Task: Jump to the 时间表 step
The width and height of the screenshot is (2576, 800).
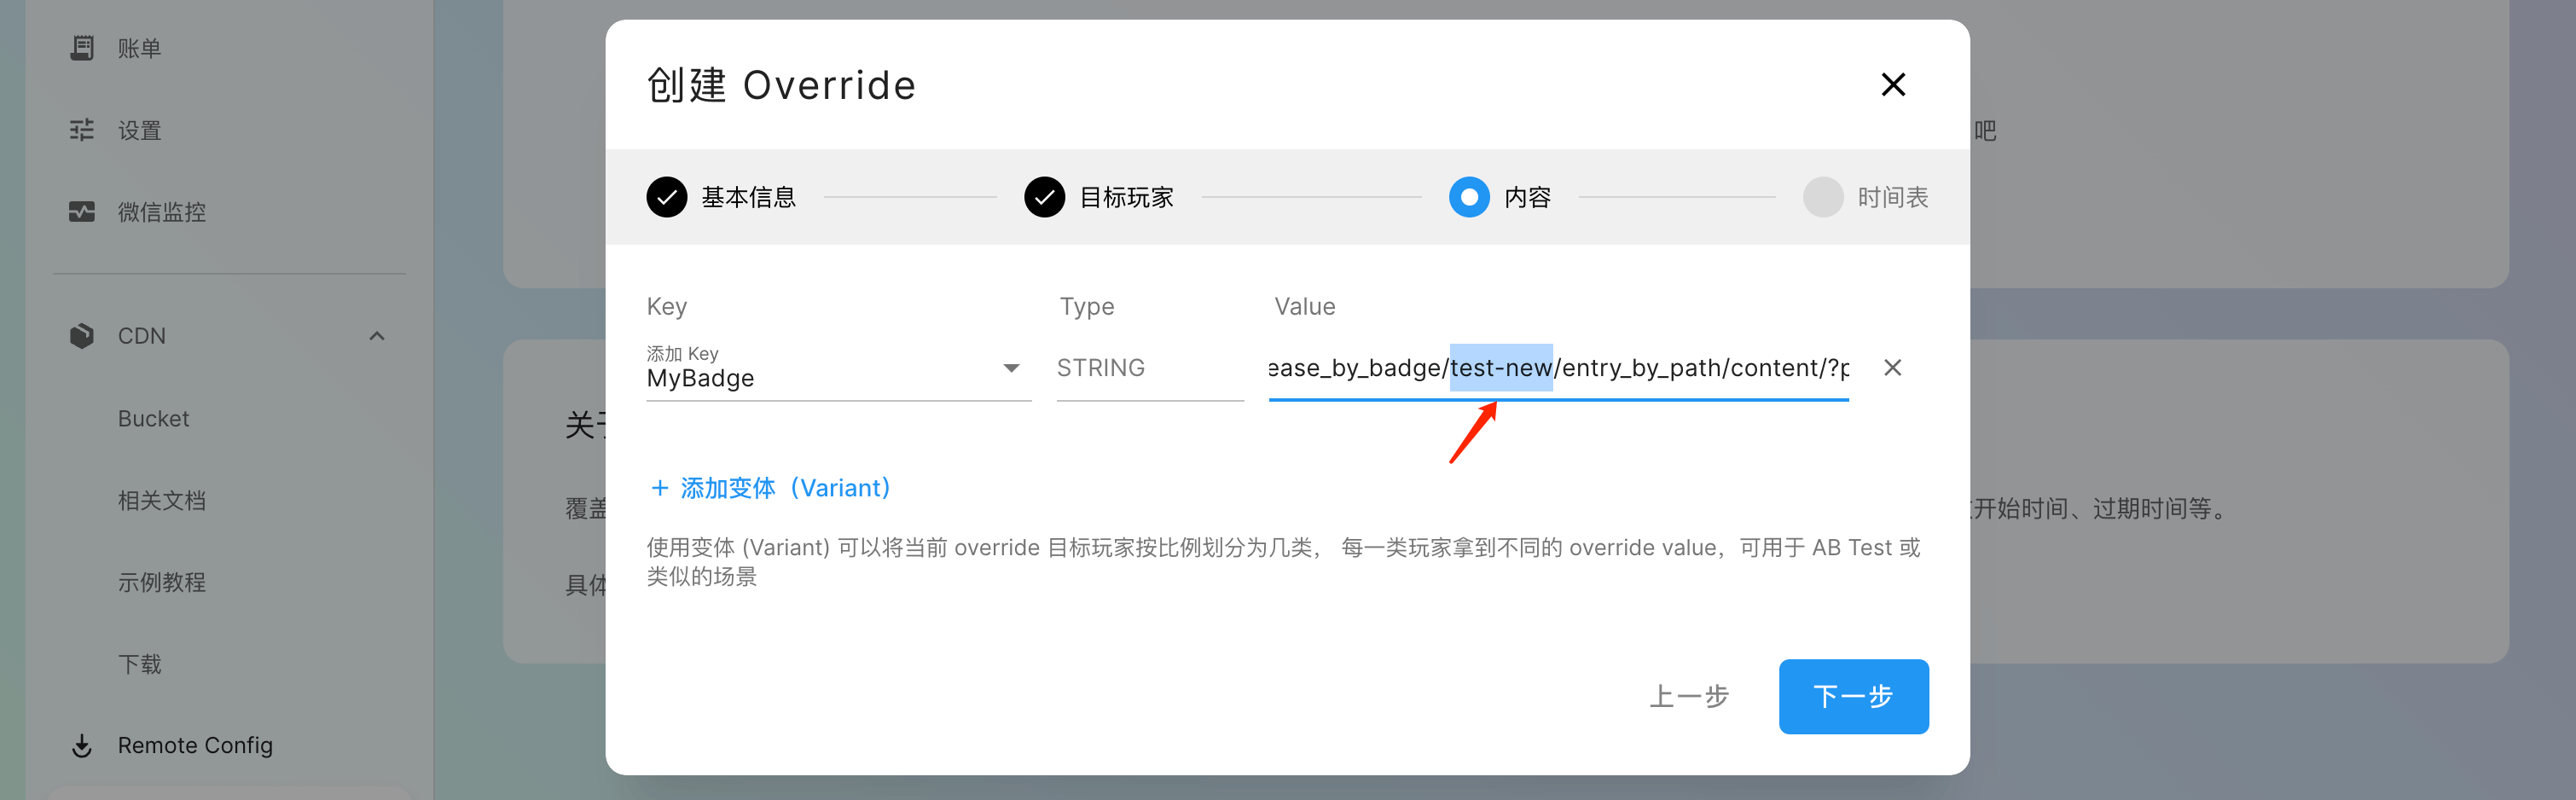Action: [1823, 197]
